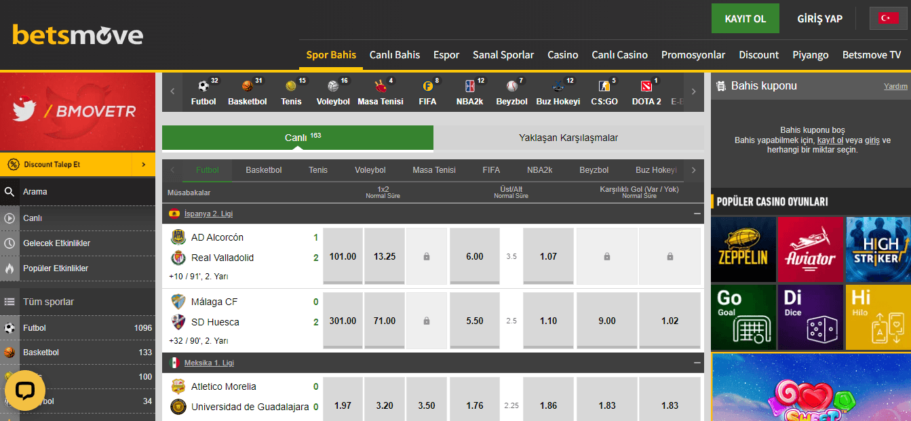
Task: Go to the Casino menu
Action: tap(563, 55)
